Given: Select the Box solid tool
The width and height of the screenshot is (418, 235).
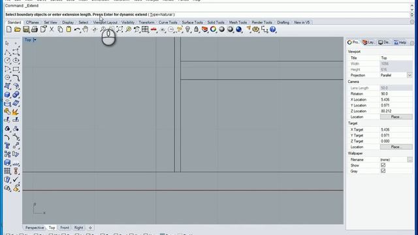Looking at the screenshot, I should click(7, 95).
